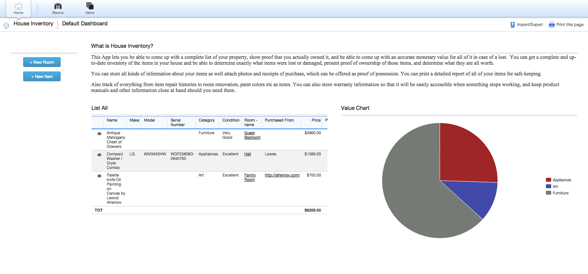Open the Home tab icon

coord(19,7)
